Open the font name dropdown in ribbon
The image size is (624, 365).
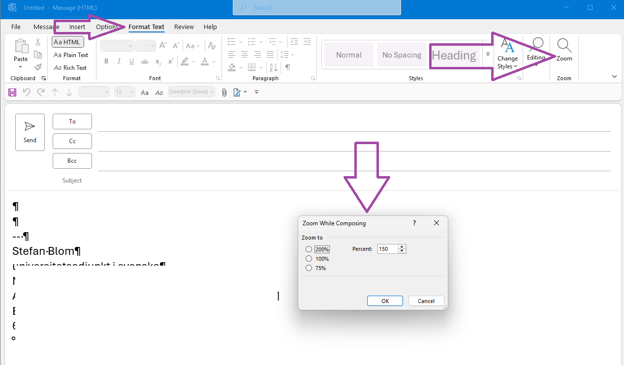tap(130, 46)
